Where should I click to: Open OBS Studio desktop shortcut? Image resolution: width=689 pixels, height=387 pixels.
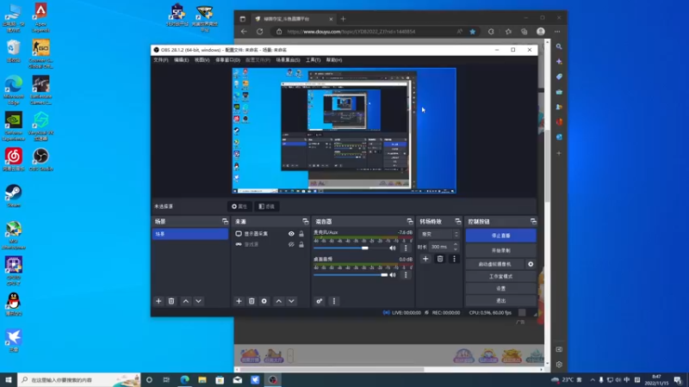point(40,160)
